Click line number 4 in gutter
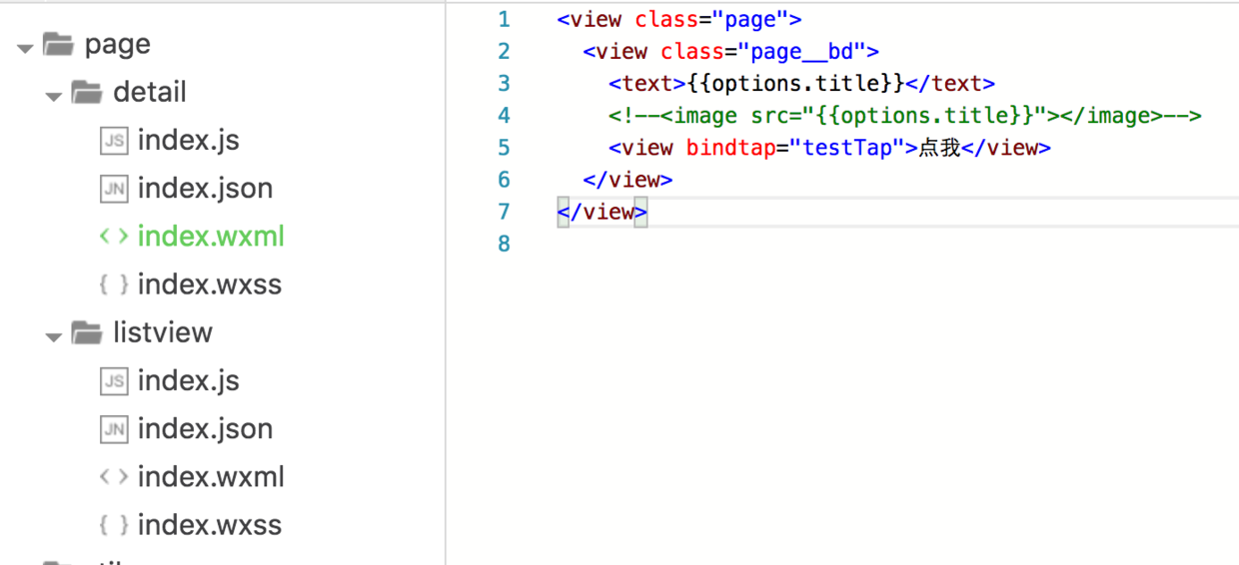The height and width of the screenshot is (565, 1239). coord(504,115)
